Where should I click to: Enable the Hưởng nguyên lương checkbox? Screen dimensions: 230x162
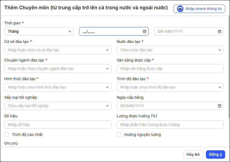(119, 134)
